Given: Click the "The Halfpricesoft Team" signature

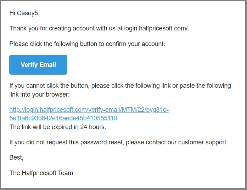Looking at the screenshot, I should tap(41, 173).
